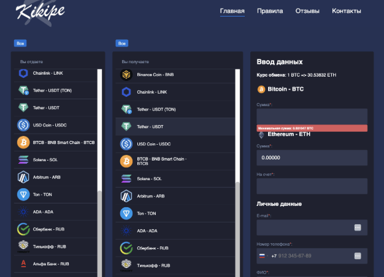Click the USD Coin icon in the give list
Image resolution: width=384 pixels, height=277 pixels.
tap(23, 125)
